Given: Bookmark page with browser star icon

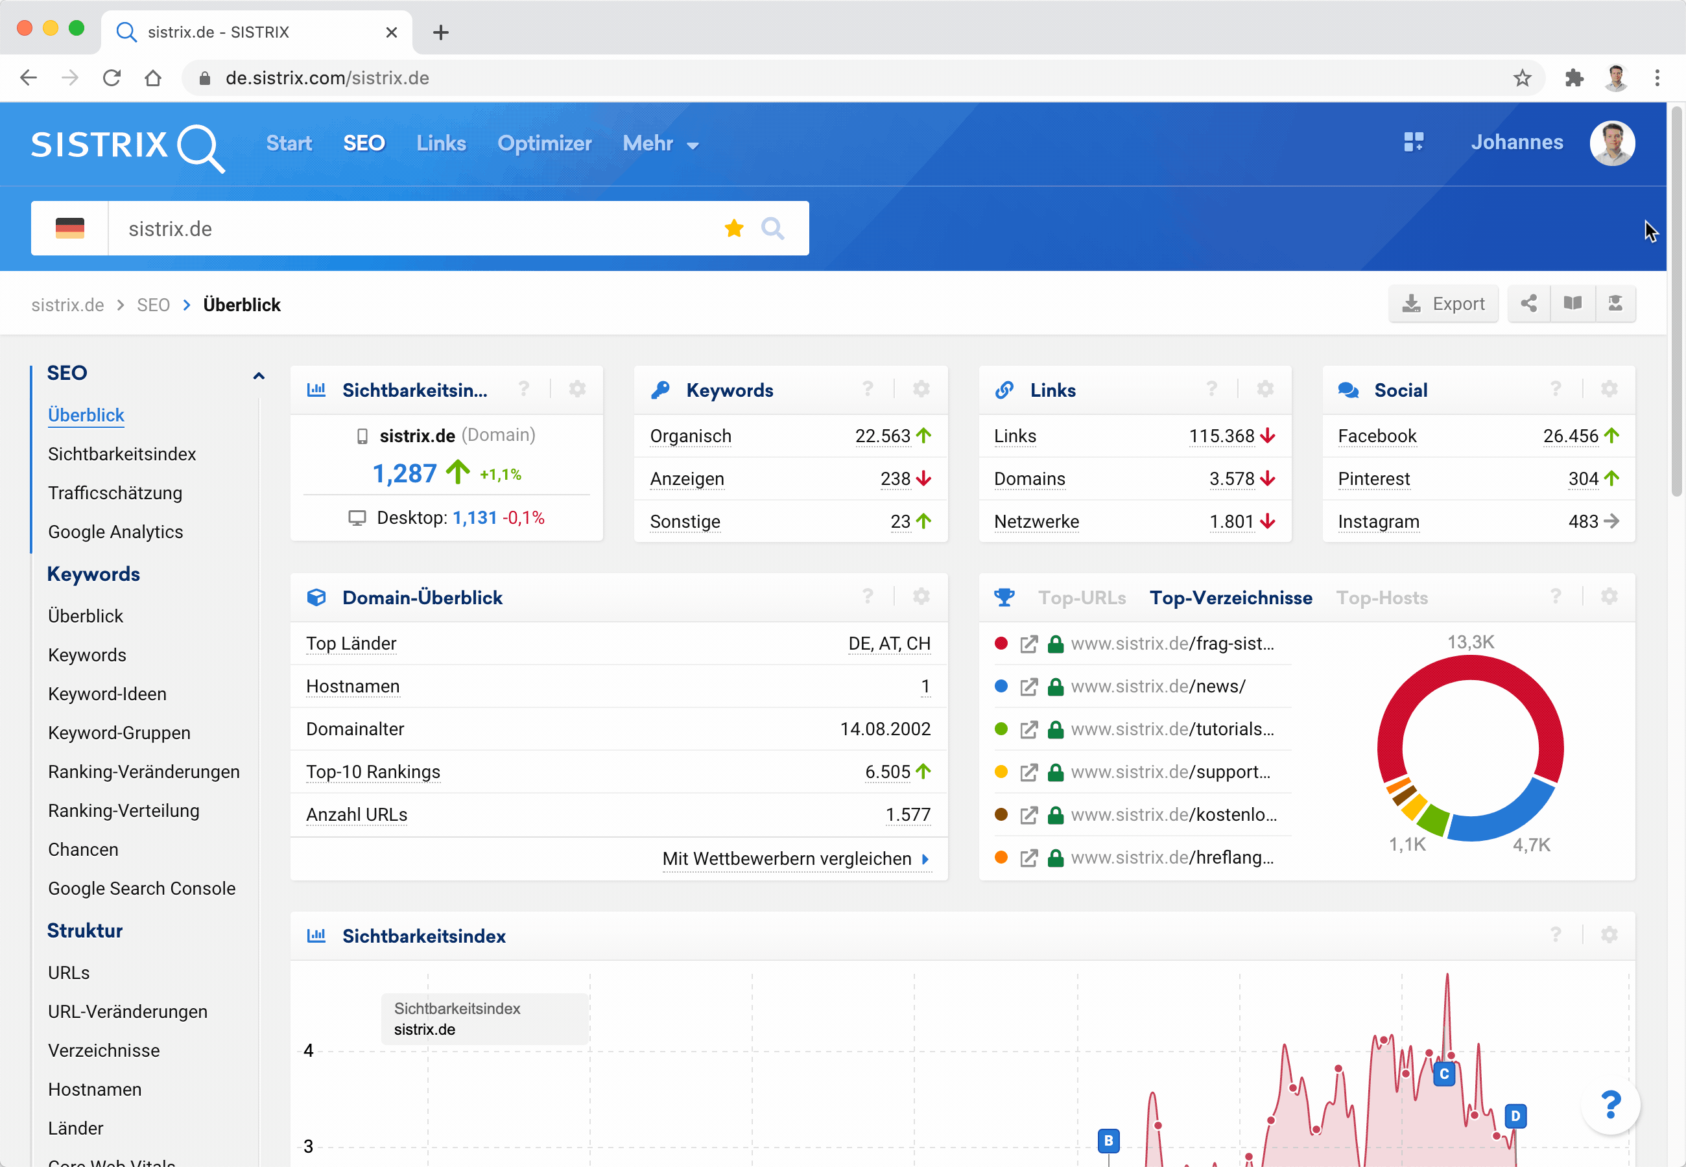Looking at the screenshot, I should 1522,78.
